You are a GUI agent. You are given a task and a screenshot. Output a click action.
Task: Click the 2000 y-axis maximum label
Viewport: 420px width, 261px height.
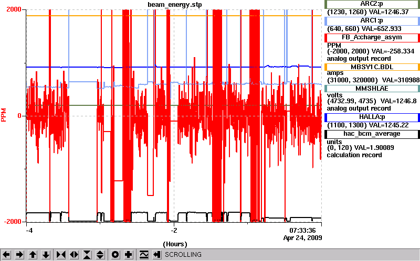[14, 9]
